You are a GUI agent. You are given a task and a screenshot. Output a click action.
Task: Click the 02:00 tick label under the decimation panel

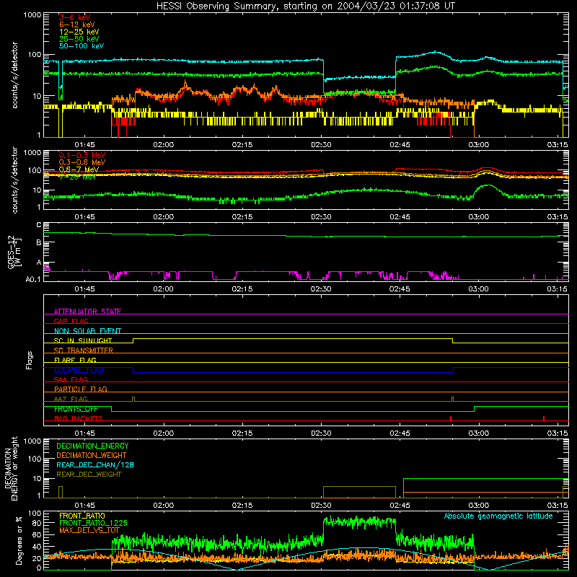pos(164,506)
